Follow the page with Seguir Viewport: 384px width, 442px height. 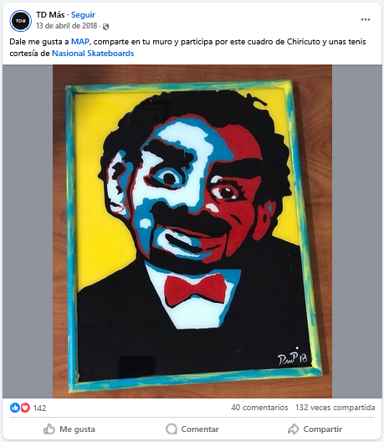(83, 15)
